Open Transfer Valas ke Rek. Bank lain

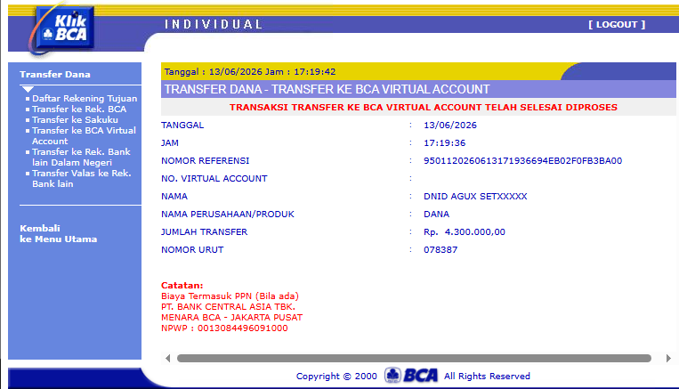click(81, 178)
